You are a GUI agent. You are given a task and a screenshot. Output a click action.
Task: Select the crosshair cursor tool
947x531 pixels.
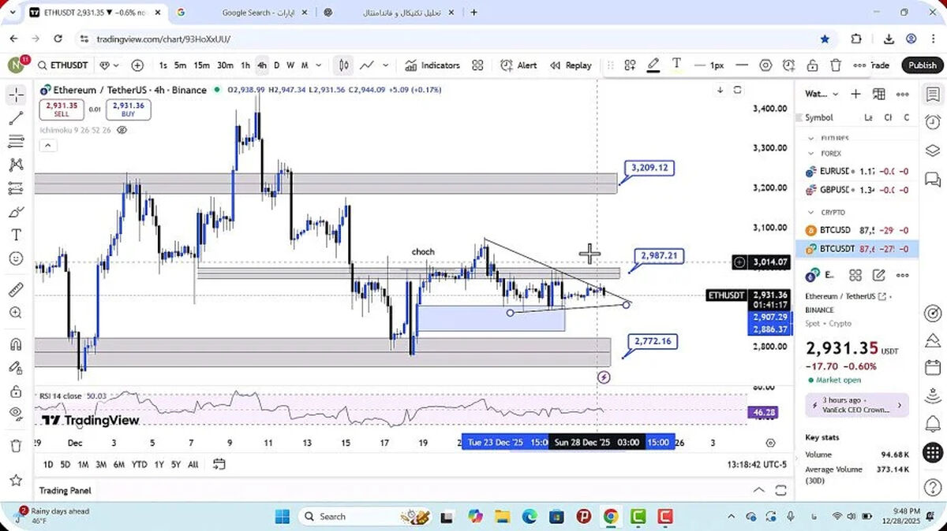16,95
